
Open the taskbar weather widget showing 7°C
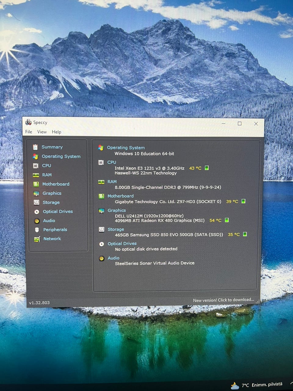pyautogui.click(x=256, y=385)
